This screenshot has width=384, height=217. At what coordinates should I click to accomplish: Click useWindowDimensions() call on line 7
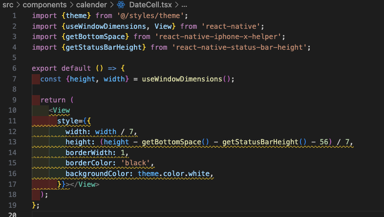coord(186,79)
